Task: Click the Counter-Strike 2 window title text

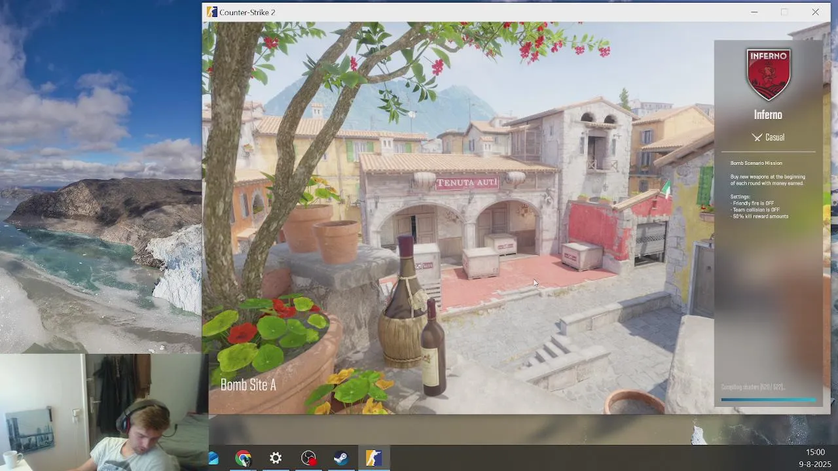Action: click(x=247, y=12)
